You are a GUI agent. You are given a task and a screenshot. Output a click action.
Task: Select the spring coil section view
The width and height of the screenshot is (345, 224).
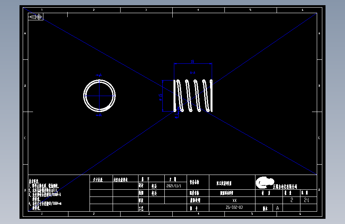click(x=193, y=96)
